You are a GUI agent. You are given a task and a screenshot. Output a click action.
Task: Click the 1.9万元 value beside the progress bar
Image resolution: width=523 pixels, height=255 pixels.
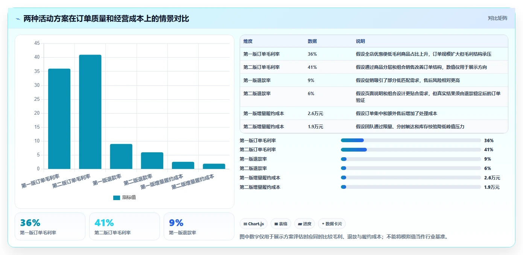(492, 187)
